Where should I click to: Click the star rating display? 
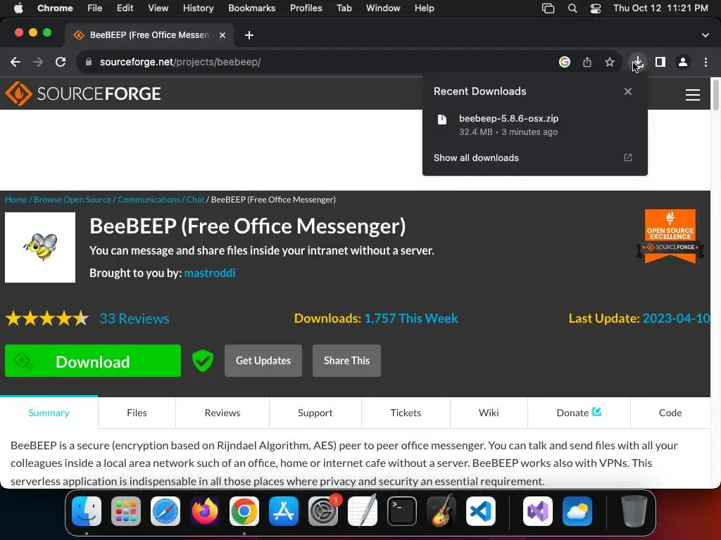tap(47, 319)
